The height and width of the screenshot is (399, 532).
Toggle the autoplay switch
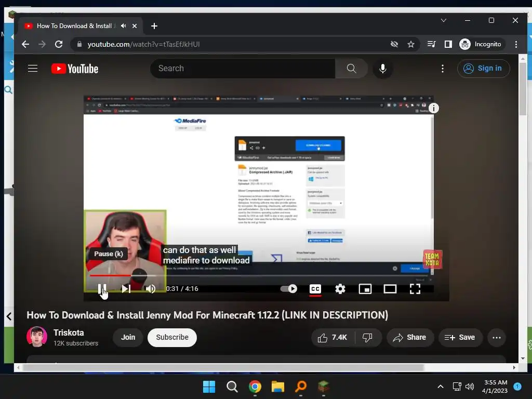pos(289,289)
